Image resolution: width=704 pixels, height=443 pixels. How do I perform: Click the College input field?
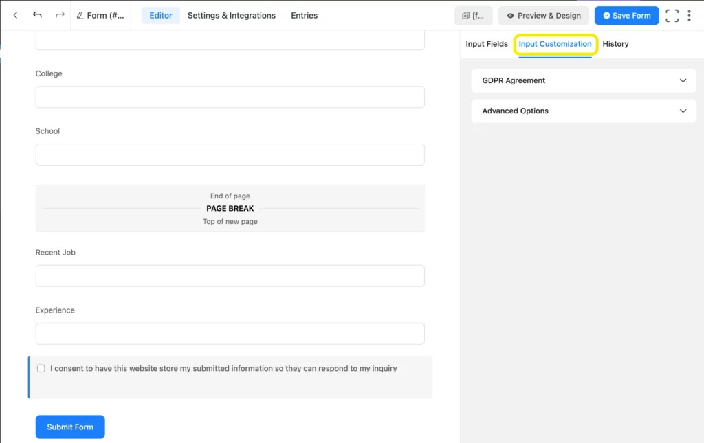coord(230,97)
